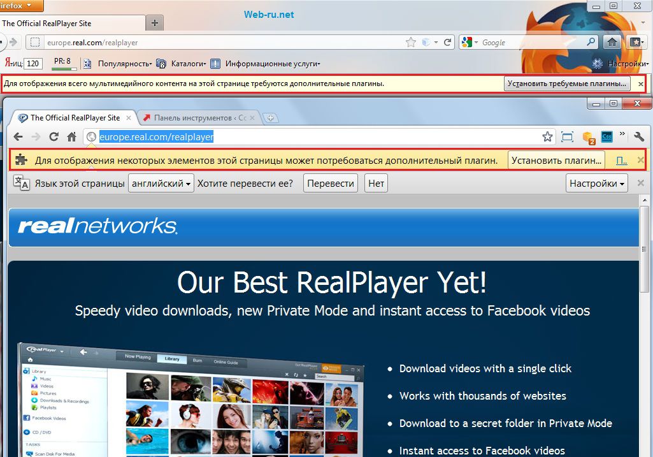
Task: Click the puzzle piece plugin icon in Chrome infobar
Action: [x=21, y=160]
